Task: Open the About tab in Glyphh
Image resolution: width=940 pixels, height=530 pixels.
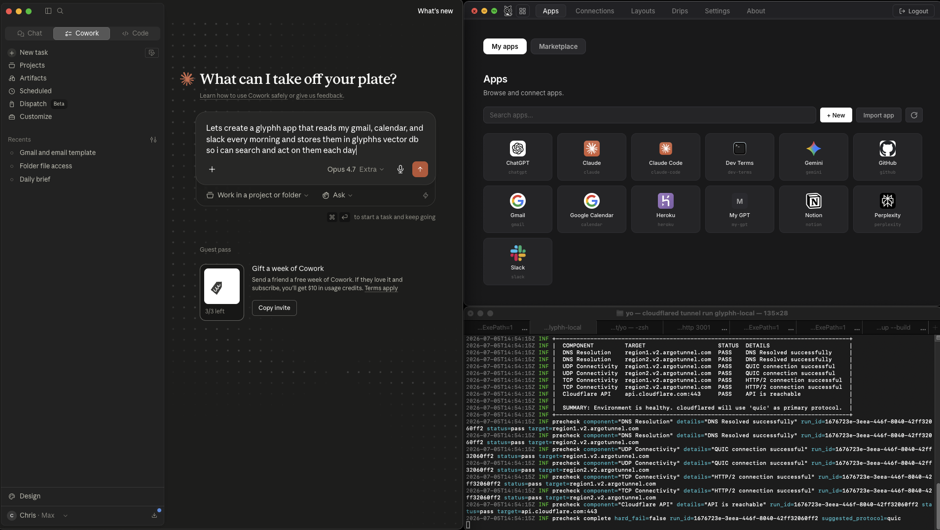Action: 756,11
